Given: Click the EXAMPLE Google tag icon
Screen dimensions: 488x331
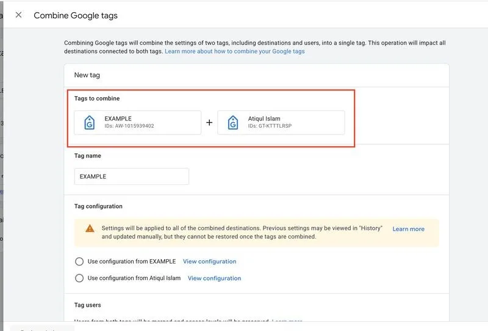Looking at the screenshot, I should (90, 122).
